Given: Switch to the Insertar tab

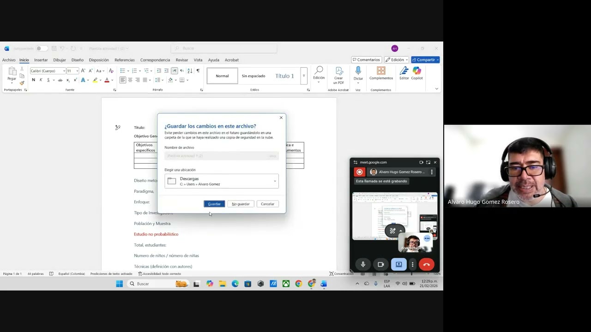Looking at the screenshot, I should (x=41, y=60).
